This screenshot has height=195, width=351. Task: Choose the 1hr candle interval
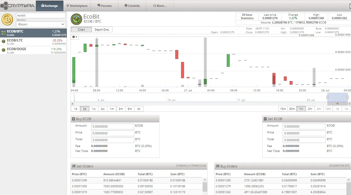301,109
